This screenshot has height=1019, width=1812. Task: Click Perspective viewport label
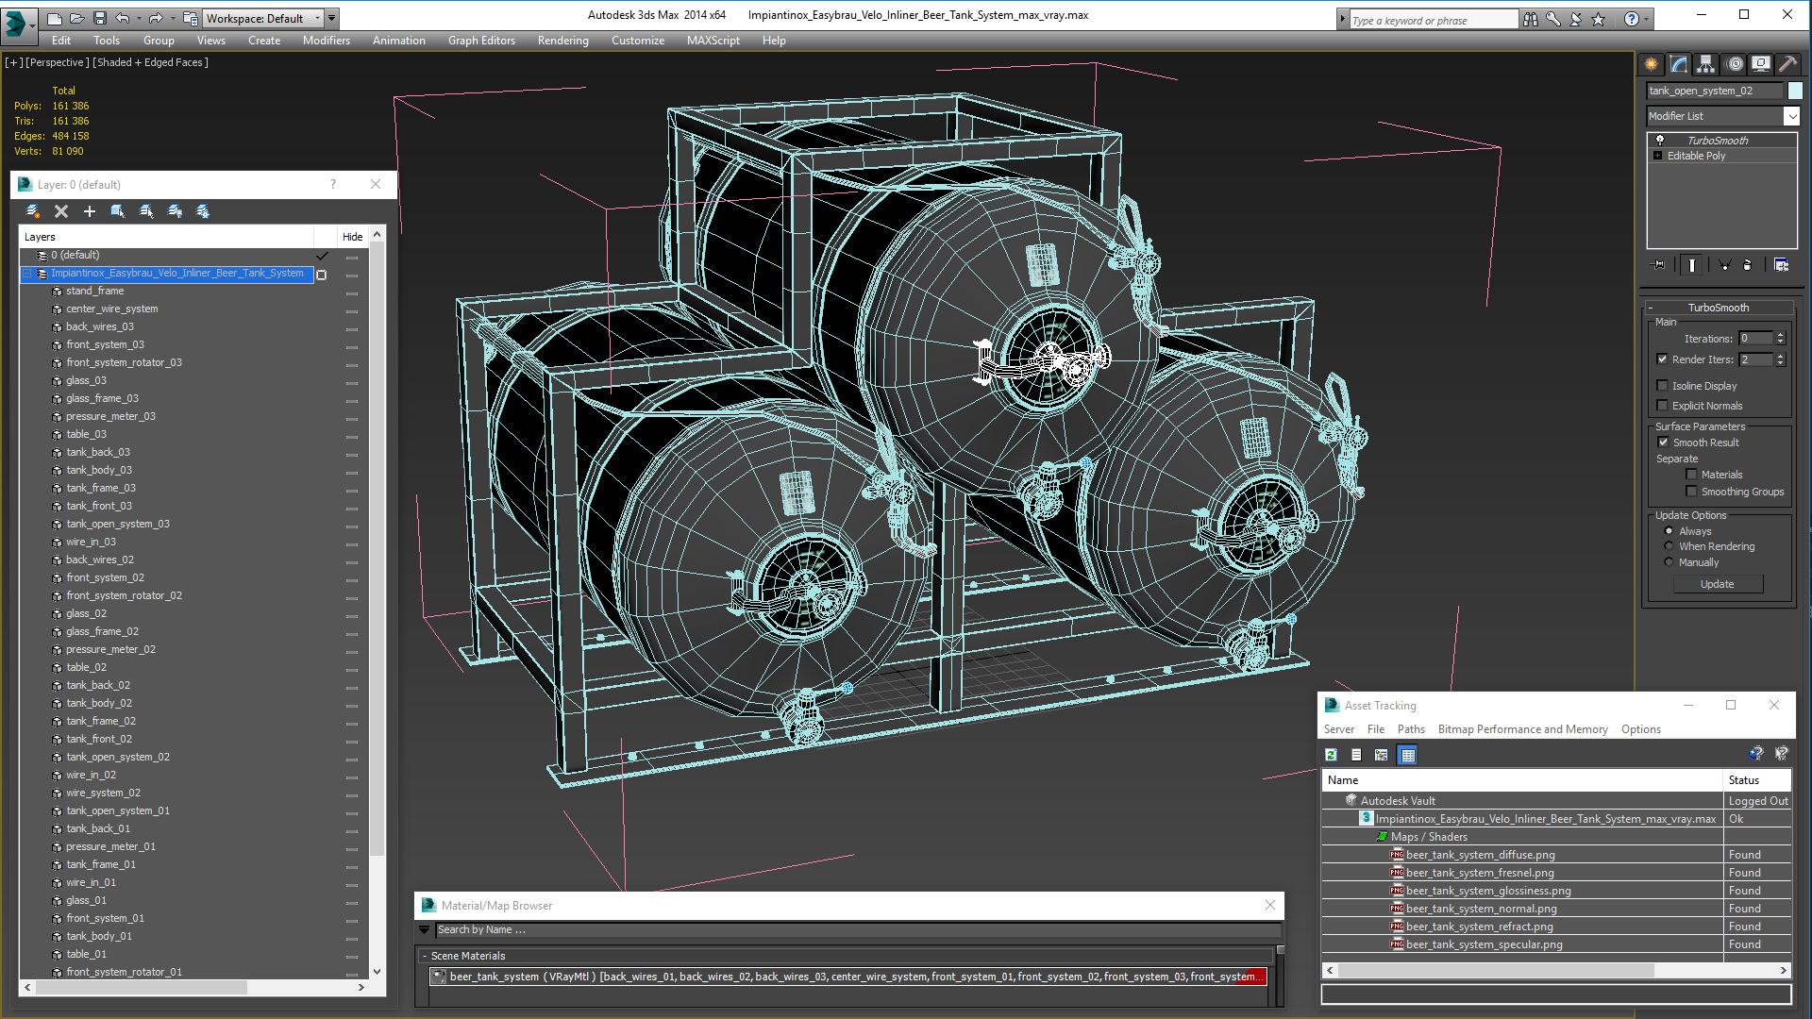pyautogui.click(x=58, y=62)
